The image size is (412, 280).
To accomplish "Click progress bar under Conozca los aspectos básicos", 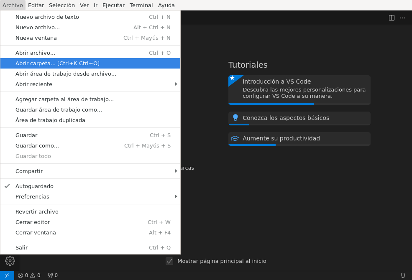I will coord(299,125).
